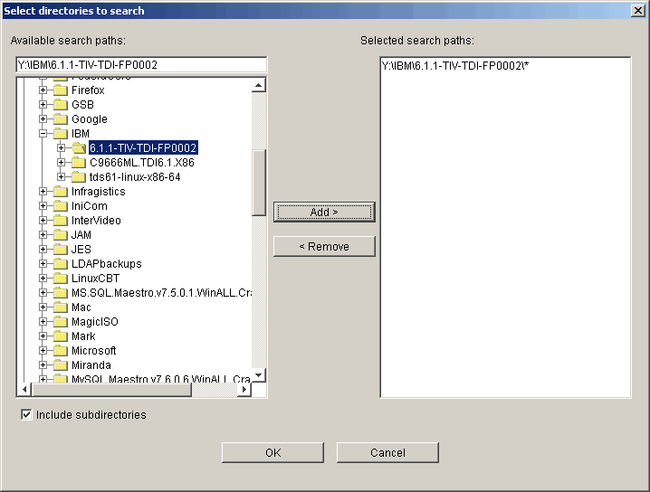The image size is (650, 492).
Task: Collapse the IBM tree node
Action: tap(43, 134)
